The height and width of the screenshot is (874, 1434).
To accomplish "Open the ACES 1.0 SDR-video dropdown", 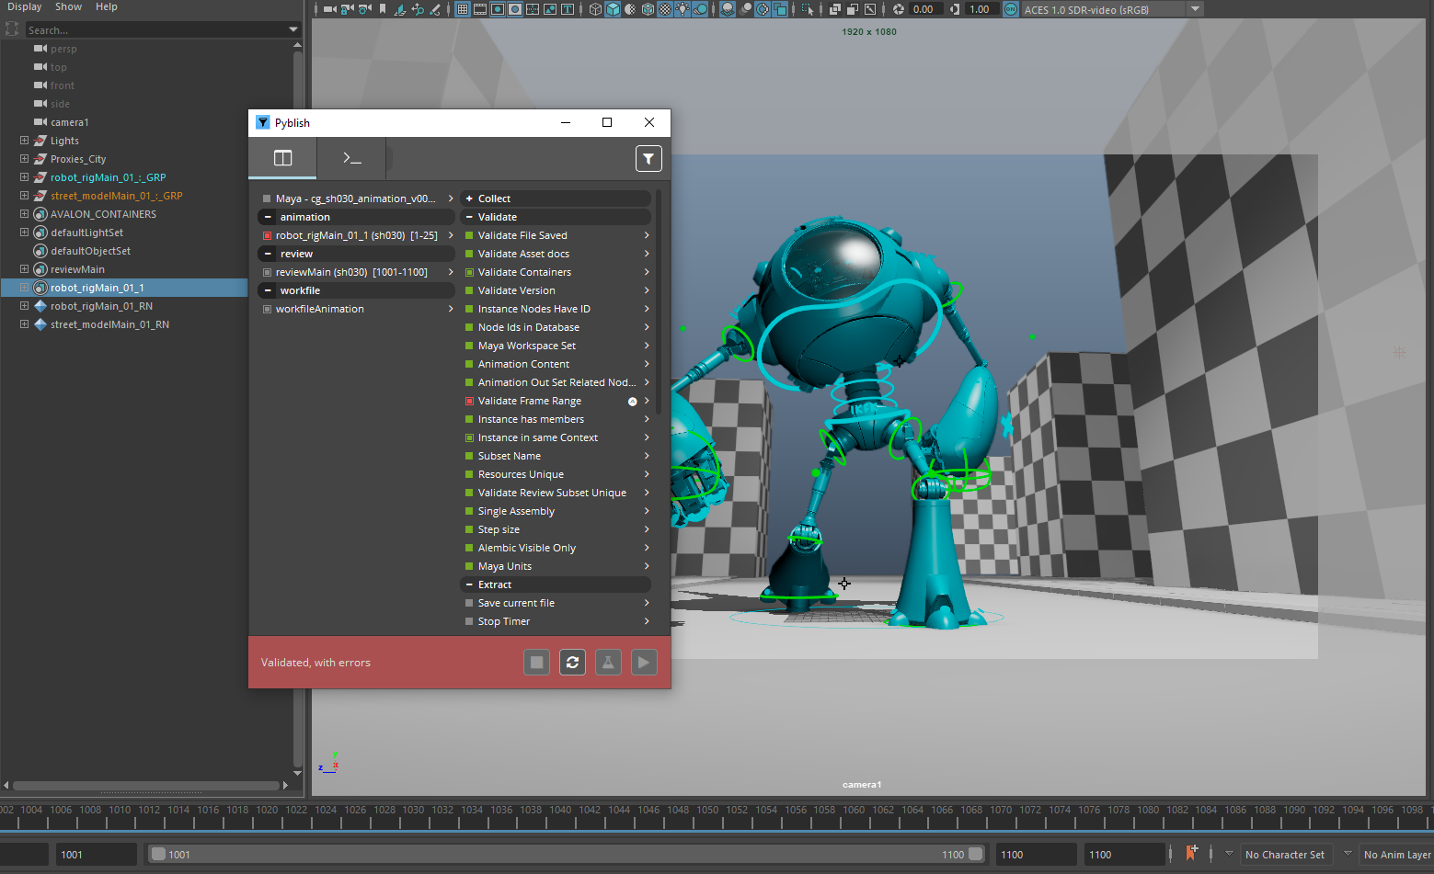I will click(1193, 9).
